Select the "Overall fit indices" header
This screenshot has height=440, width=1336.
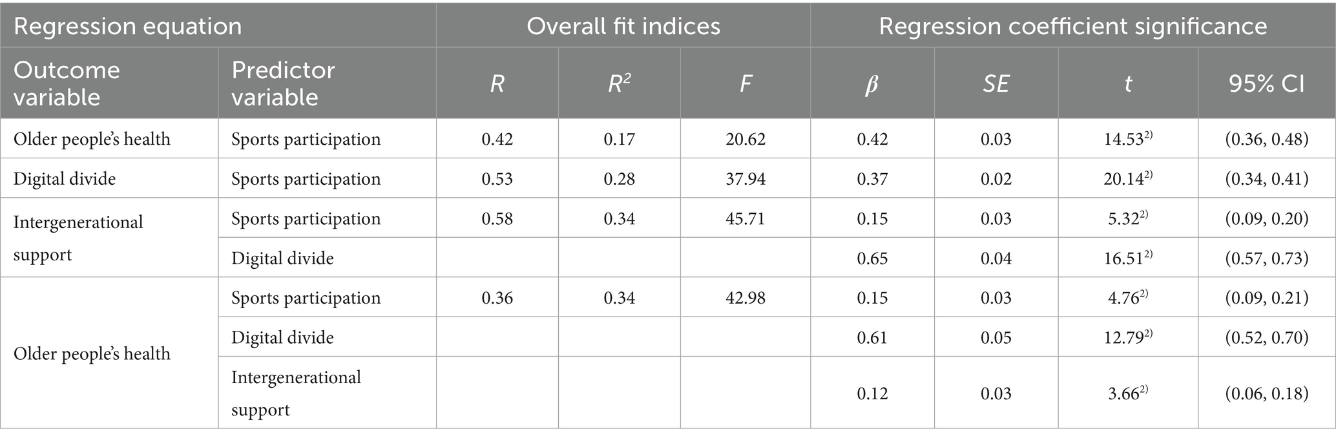click(x=623, y=26)
